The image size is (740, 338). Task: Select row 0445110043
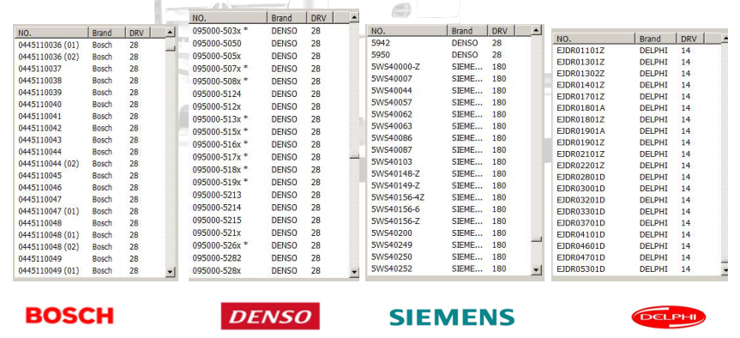90,140
